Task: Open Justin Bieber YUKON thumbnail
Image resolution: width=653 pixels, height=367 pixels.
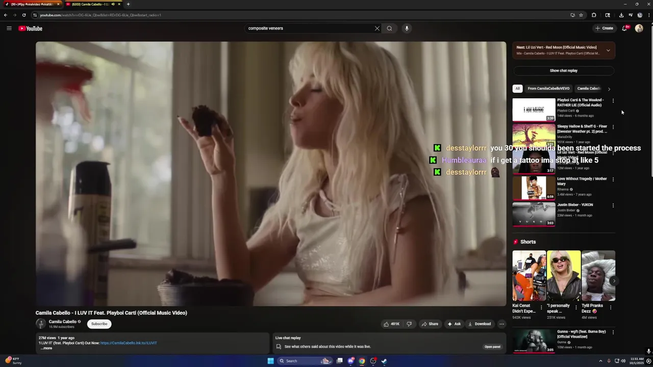Action: [x=534, y=214]
